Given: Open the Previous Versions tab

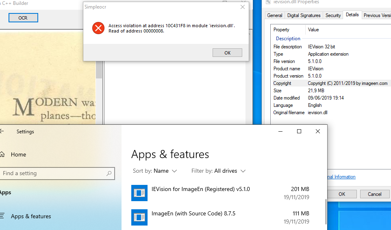Looking at the screenshot, I should 376,15.
